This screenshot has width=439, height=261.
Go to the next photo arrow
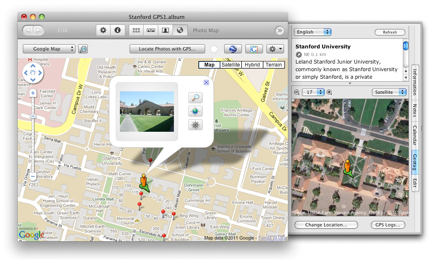(38, 30)
